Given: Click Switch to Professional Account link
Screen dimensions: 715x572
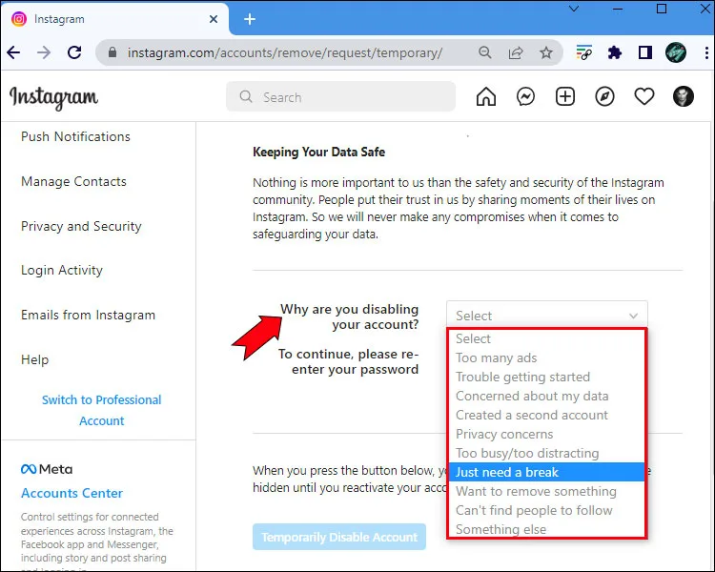Looking at the screenshot, I should pyautogui.click(x=102, y=410).
